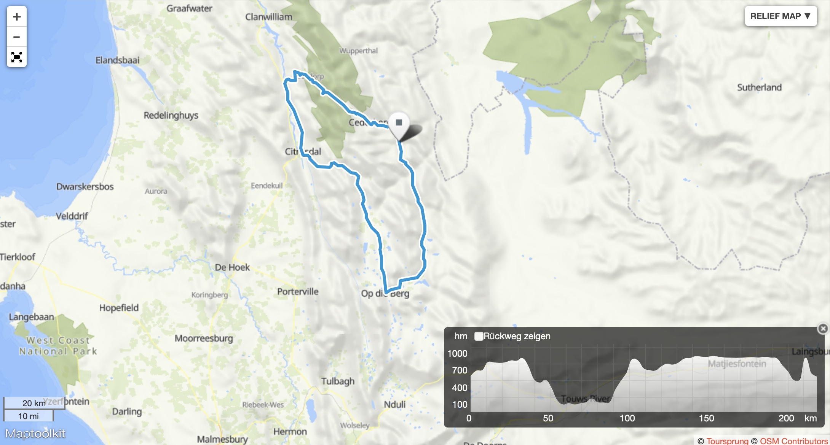The width and height of the screenshot is (830, 445).
Task: Click the Elandsbaai town label
Action: point(117,60)
